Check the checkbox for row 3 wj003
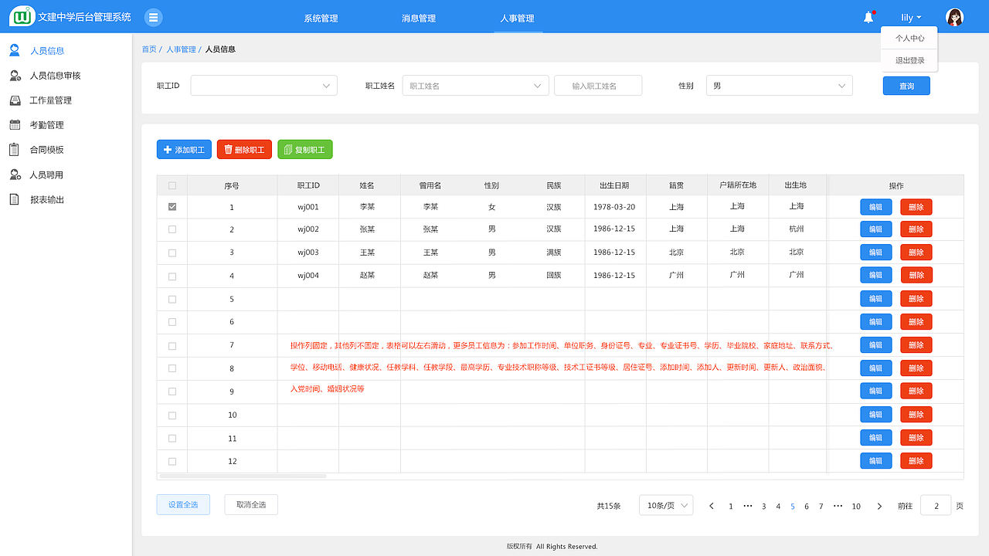 [172, 253]
